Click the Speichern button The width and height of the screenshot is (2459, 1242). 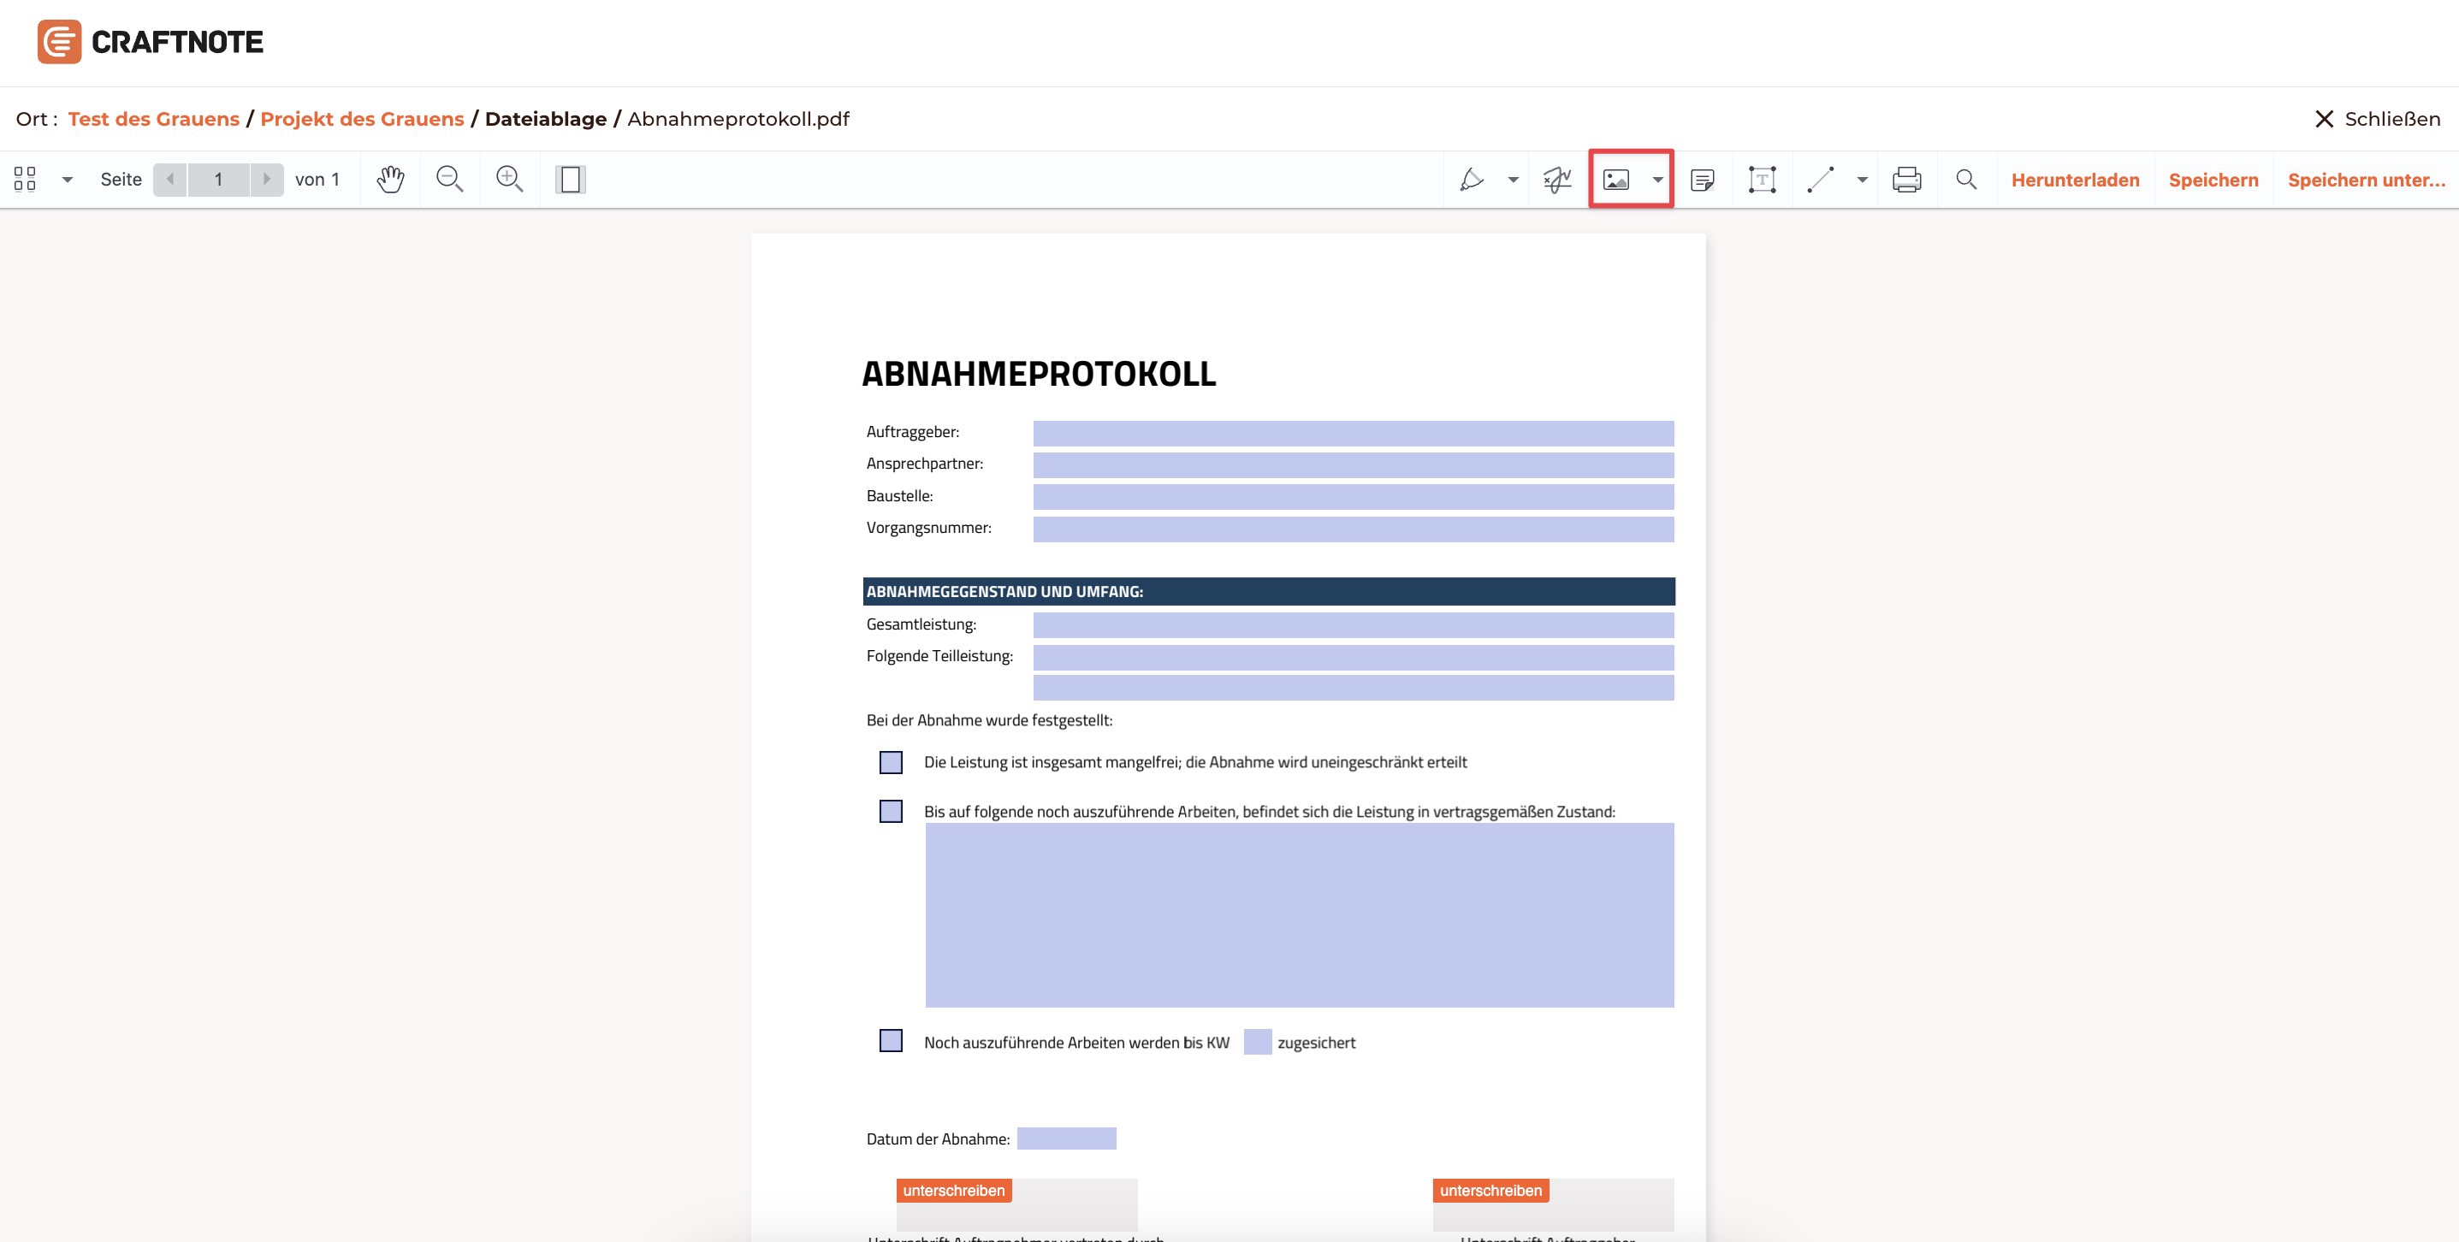[x=2213, y=180]
